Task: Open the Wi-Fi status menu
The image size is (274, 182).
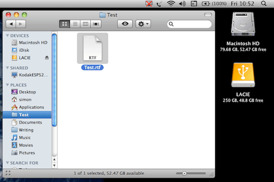Action: (x=171, y=3)
